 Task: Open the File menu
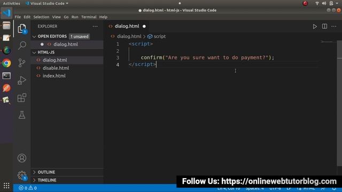[x=18, y=17]
